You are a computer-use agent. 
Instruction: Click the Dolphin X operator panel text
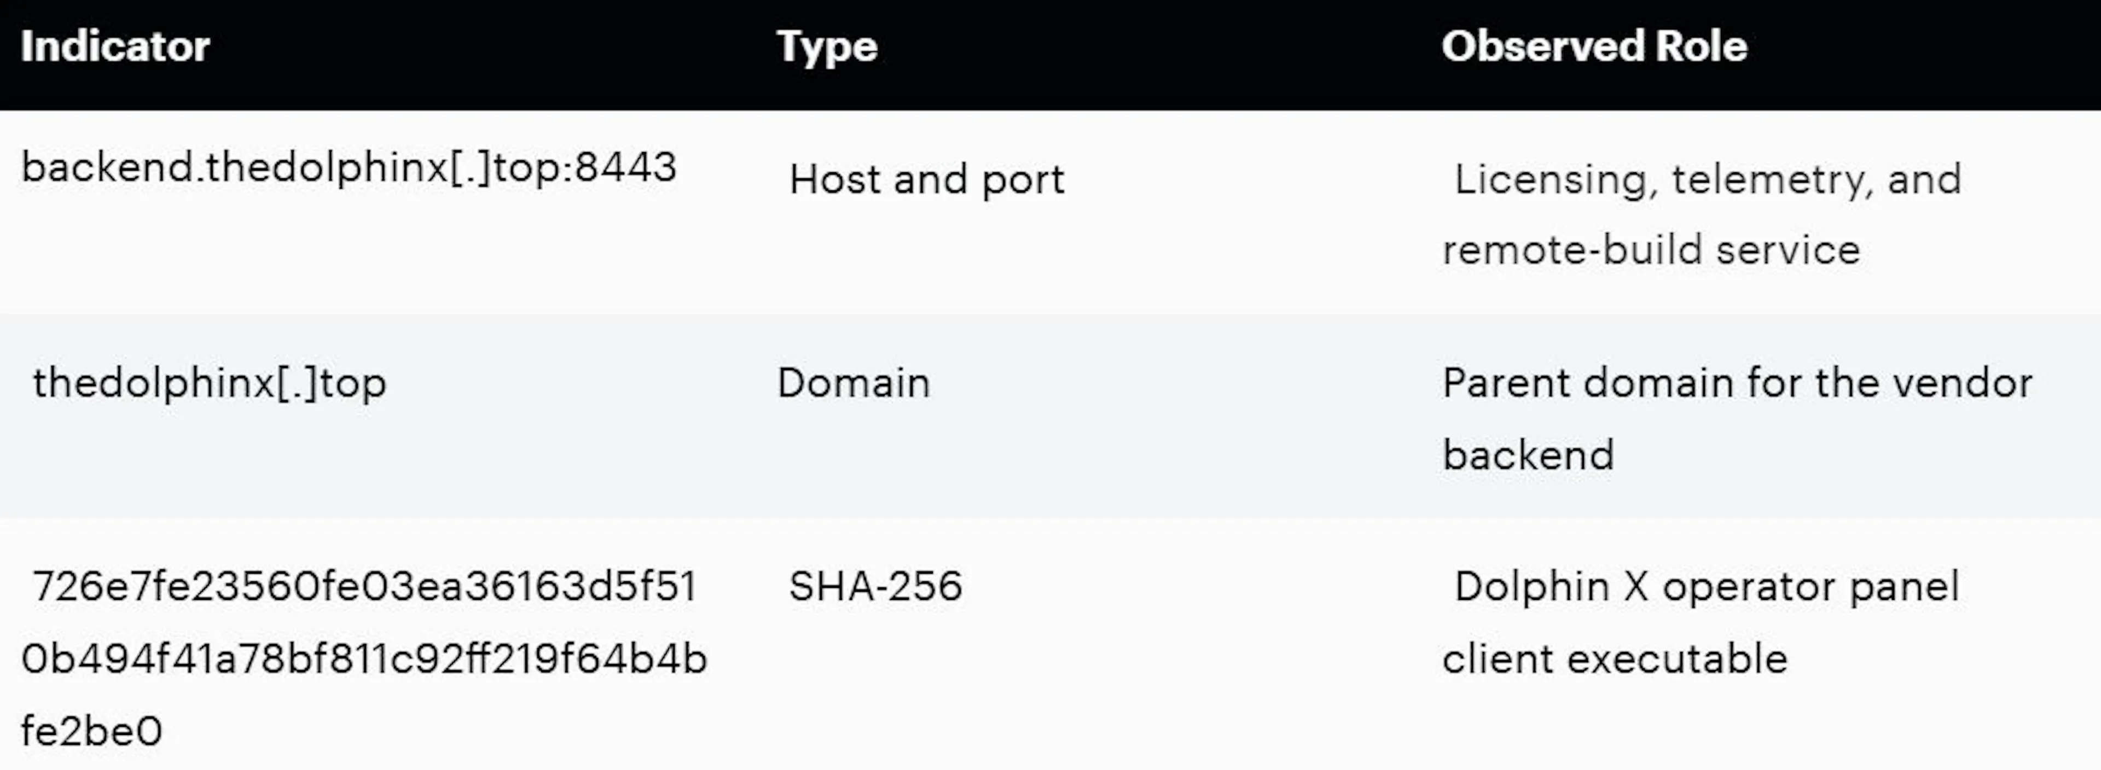pos(1707,587)
